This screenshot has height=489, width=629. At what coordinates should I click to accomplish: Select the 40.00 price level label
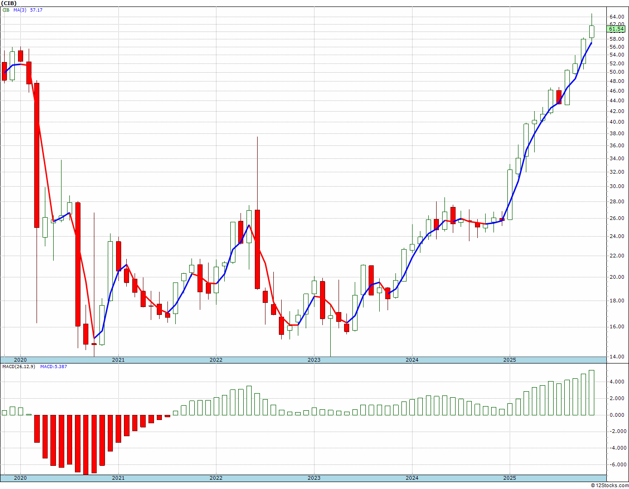pos(617,122)
